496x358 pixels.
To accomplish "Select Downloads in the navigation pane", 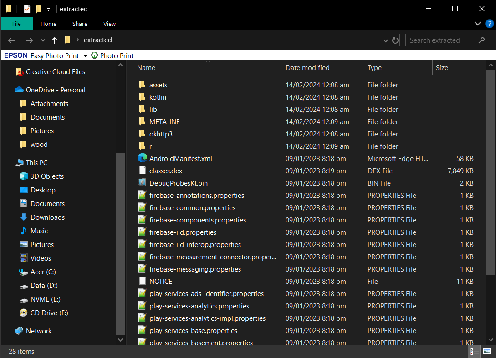I will pyautogui.click(x=47, y=217).
